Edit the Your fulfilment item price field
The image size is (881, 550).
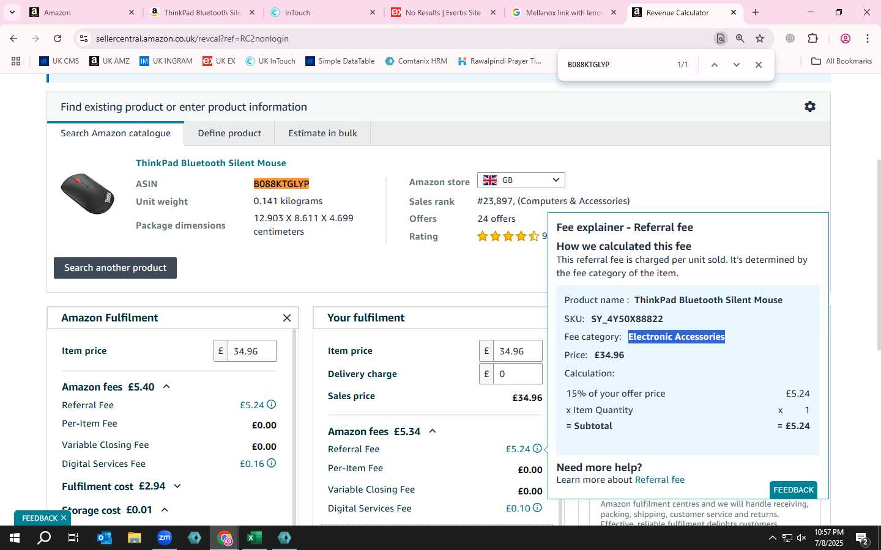518,351
